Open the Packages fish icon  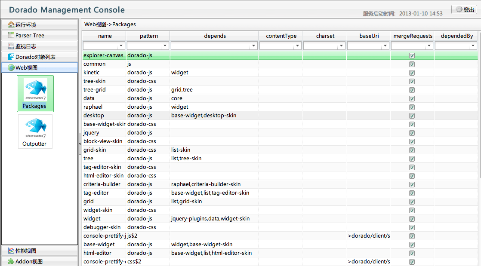click(35, 89)
